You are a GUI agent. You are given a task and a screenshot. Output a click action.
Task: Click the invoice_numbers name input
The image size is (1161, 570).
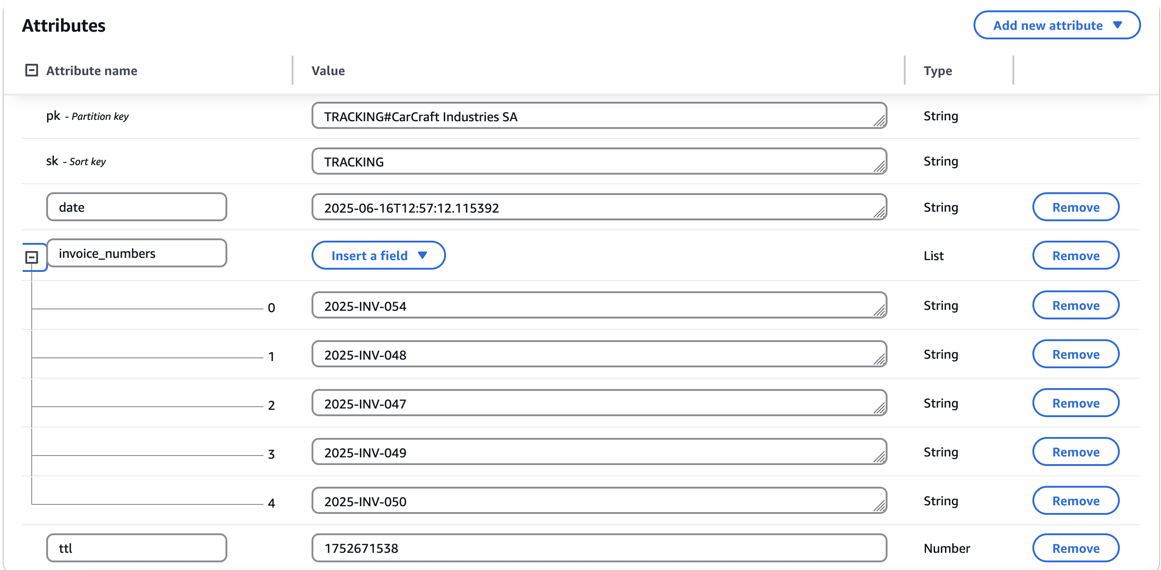(x=136, y=253)
